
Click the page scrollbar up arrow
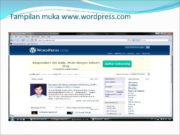pos(171,46)
